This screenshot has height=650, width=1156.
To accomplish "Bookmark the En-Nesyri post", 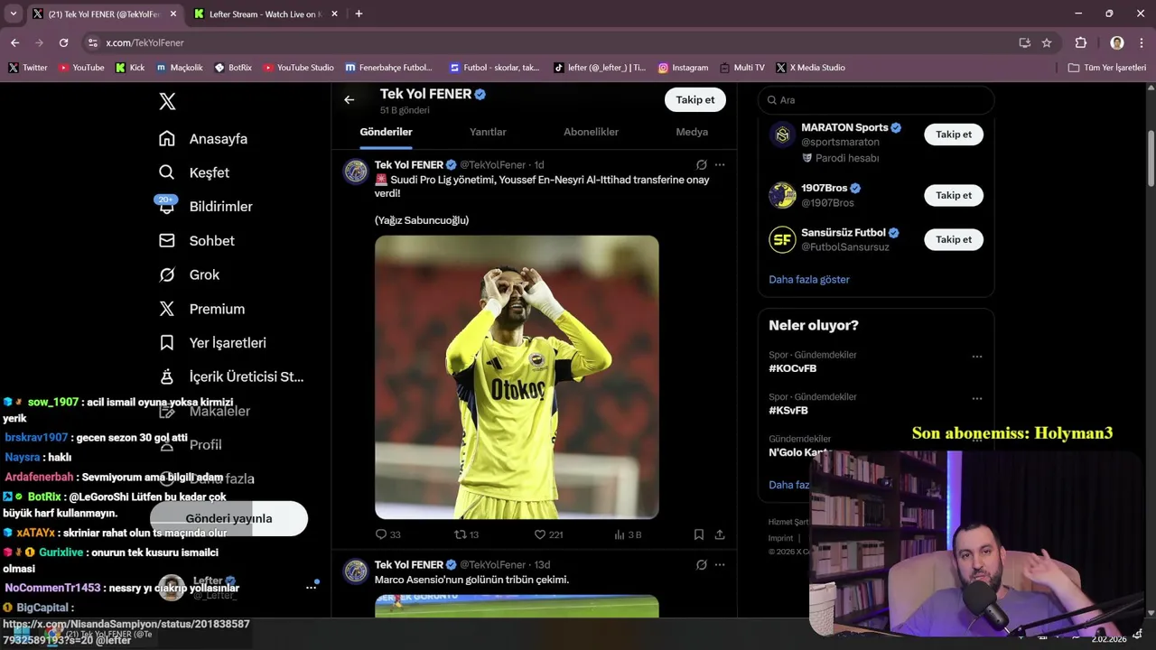I will click(x=699, y=534).
